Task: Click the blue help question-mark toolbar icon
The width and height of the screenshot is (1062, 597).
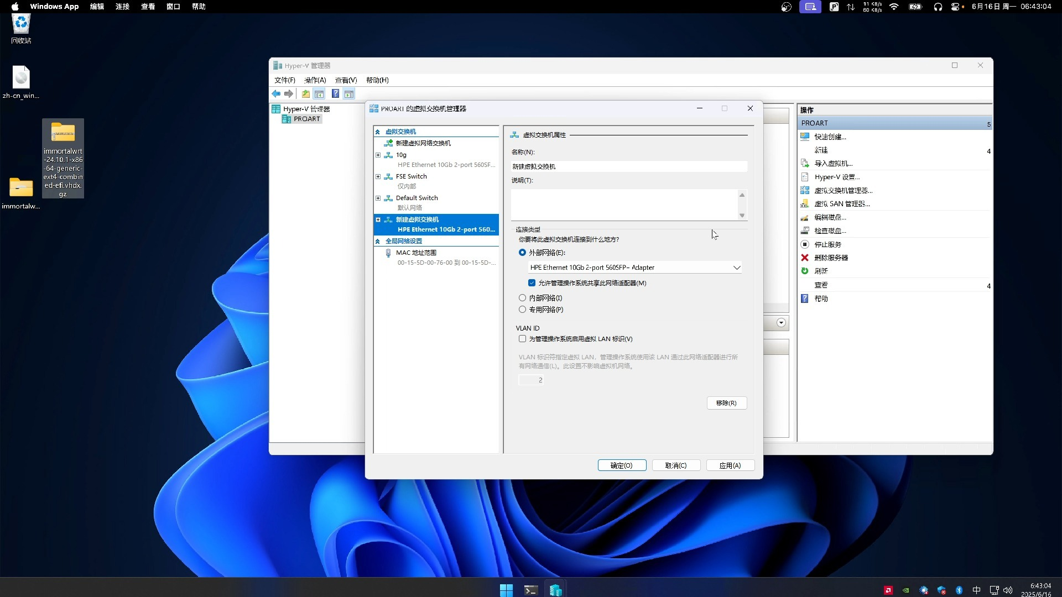Action: 335,94
